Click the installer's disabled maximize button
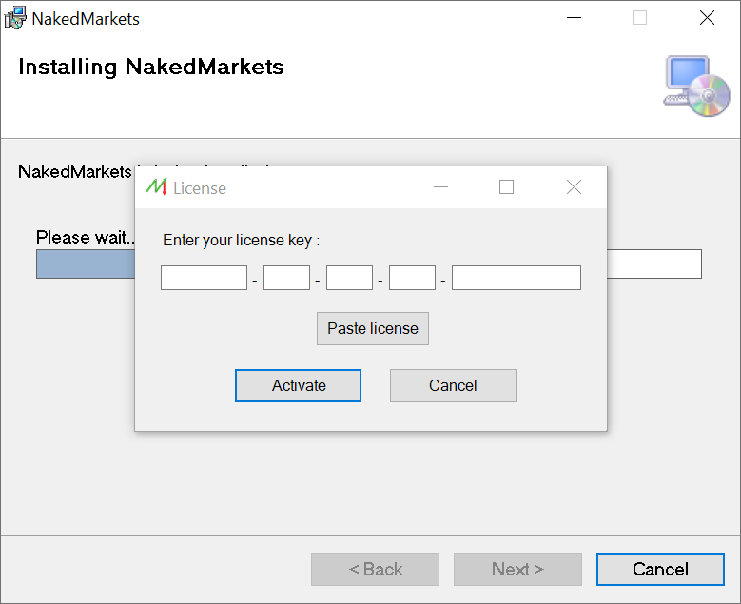 639,18
